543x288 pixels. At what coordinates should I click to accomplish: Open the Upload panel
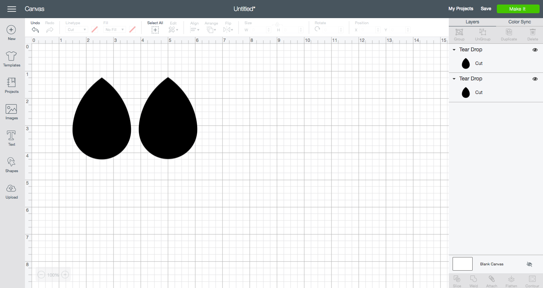[x=11, y=191]
